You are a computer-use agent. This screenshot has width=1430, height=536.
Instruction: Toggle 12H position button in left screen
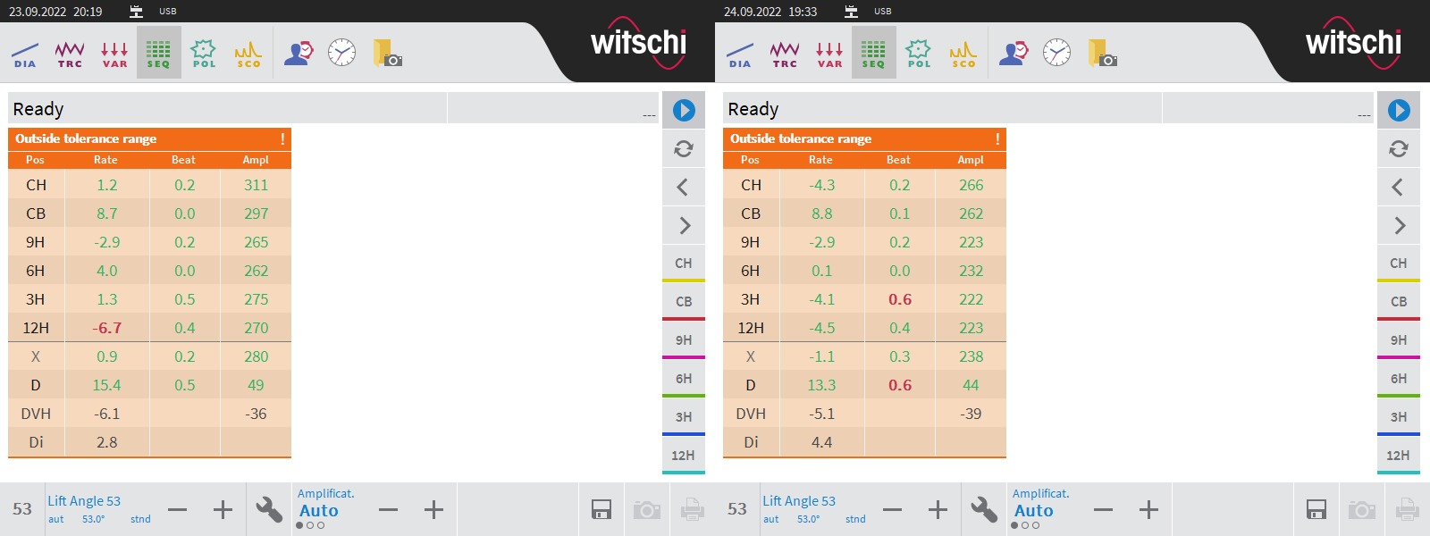684,456
